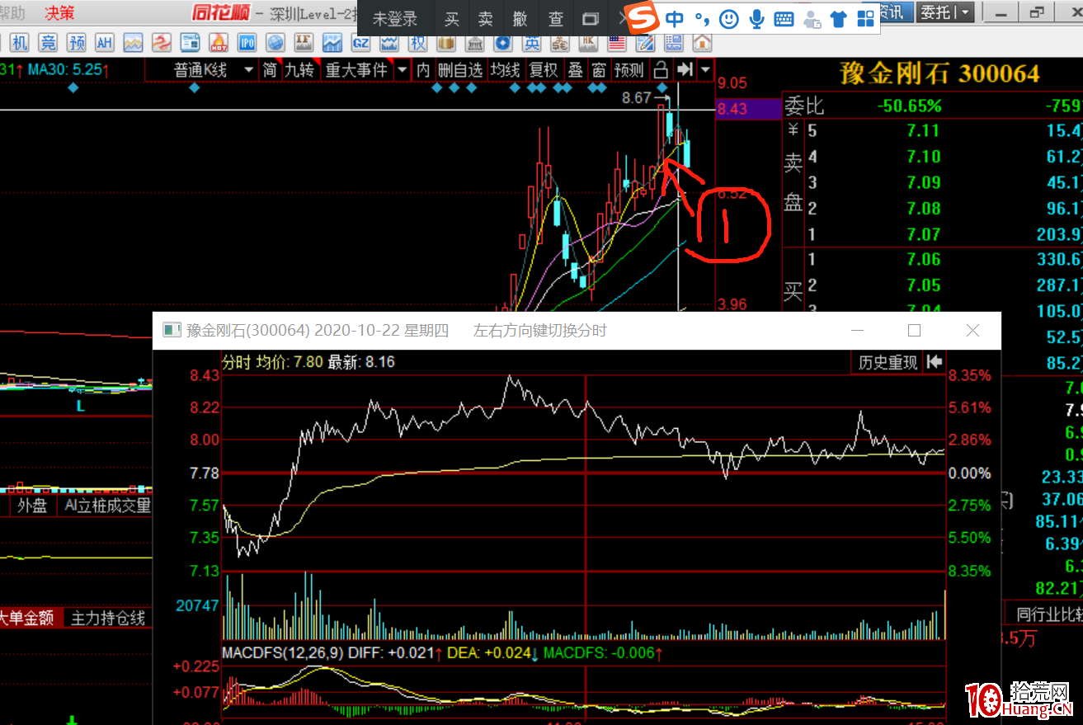
Task: Click the 买 buy tab
Action: point(452,19)
